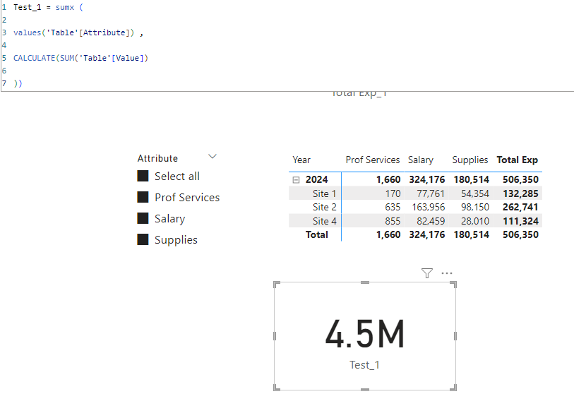This screenshot has height=406, width=574.
Task: Click the 4.5M card value
Action: pos(365,334)
